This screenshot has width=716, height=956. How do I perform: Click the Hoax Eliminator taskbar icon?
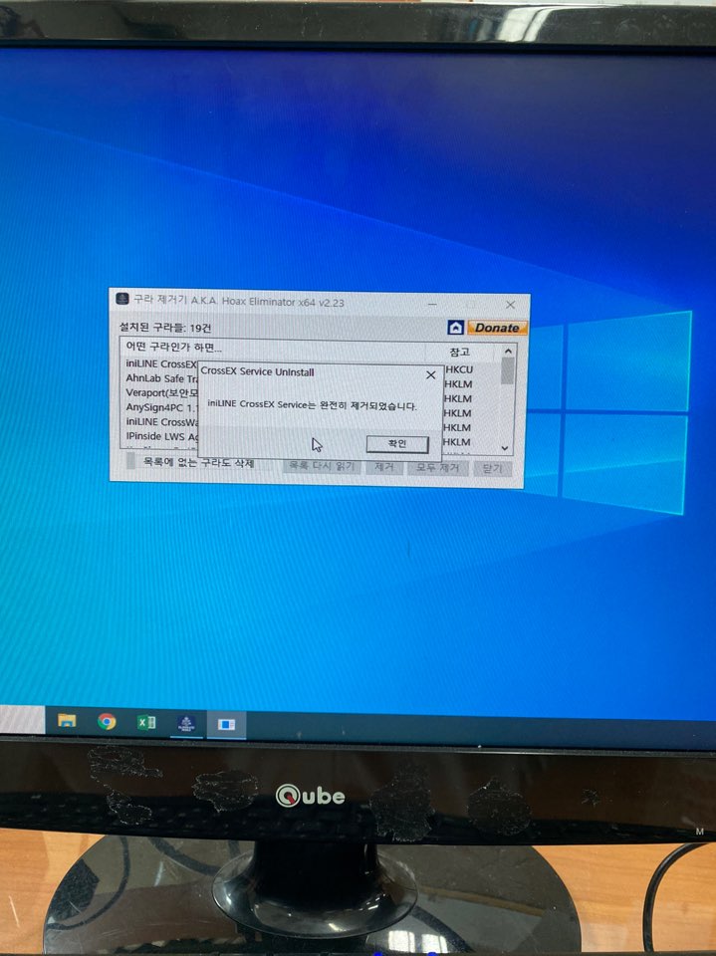186,724
